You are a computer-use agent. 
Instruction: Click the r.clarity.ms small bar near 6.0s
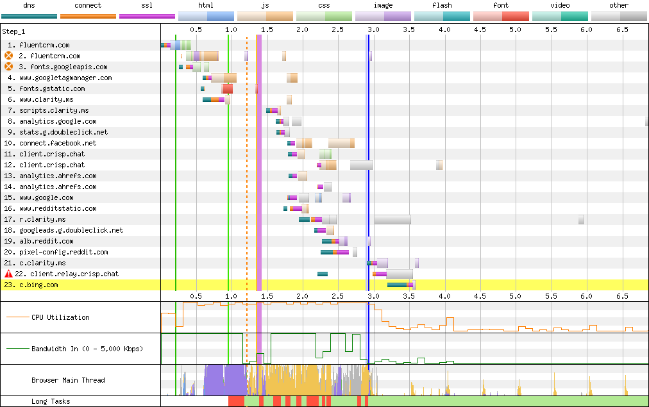coord(581,220)
